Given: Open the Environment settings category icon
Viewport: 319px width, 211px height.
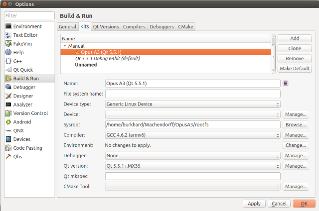Looking at the screenshot, I should click(x=8, y=26).
